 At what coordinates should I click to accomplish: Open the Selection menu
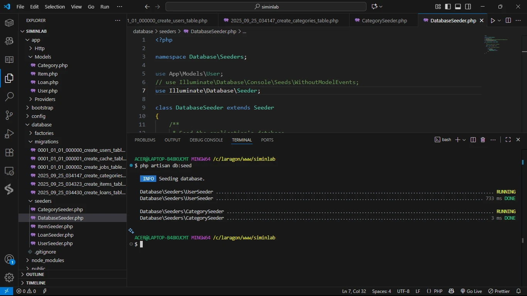pyautogui.click(x=55, y=7)
